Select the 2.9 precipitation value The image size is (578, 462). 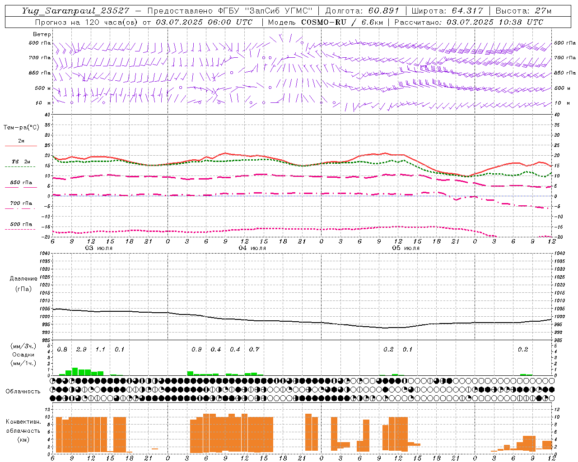(81, 350)
